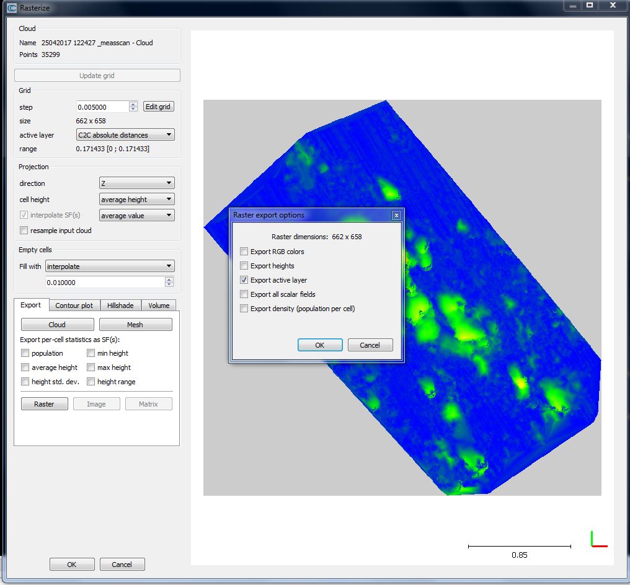Enable Export RGB colors checkbox
Image resolution: width=630 pixels, height=585 pixels.
point(244,252)
